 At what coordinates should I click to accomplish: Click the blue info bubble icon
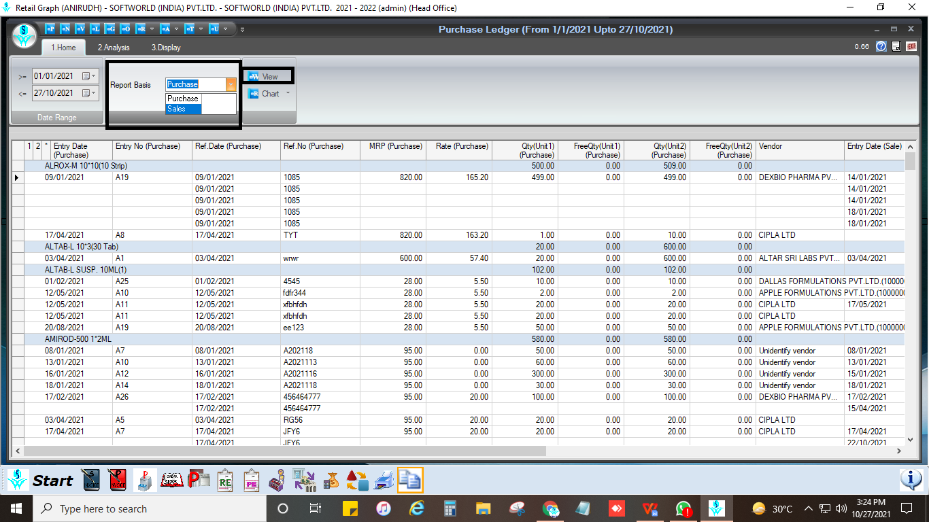(x=911, y=480)
